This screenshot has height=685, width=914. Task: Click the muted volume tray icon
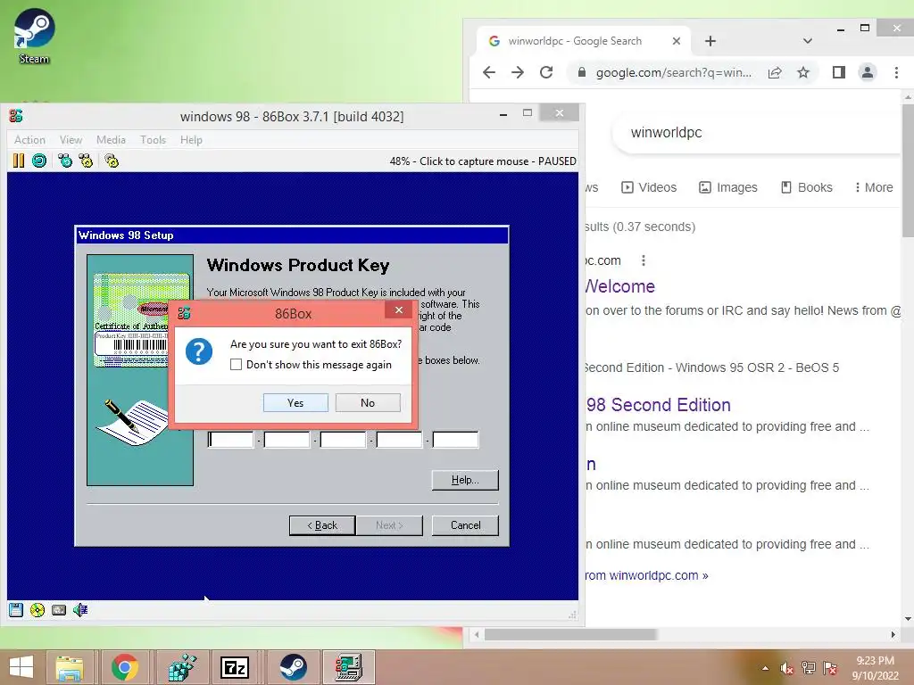pos(787,668)
